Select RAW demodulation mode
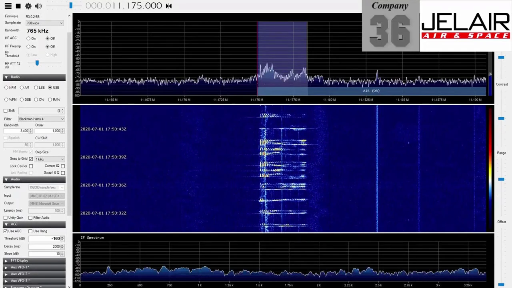 pos(50,100)
